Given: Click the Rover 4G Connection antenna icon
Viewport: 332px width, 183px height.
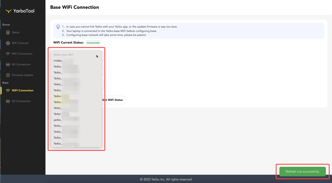Looking at the screenshot, I should pyautogui.click(x=8, y=64).
